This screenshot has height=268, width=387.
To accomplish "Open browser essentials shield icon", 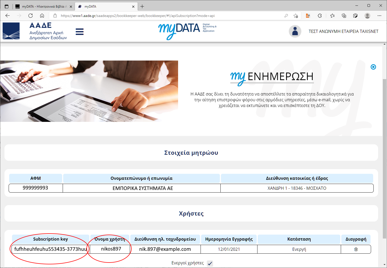I will [x=355, y=16].
